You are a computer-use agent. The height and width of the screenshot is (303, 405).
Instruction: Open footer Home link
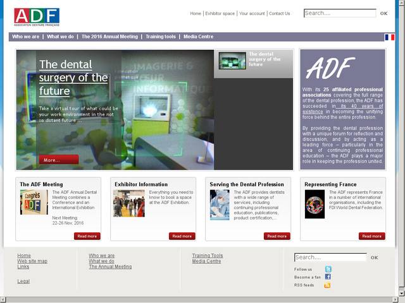24,255
